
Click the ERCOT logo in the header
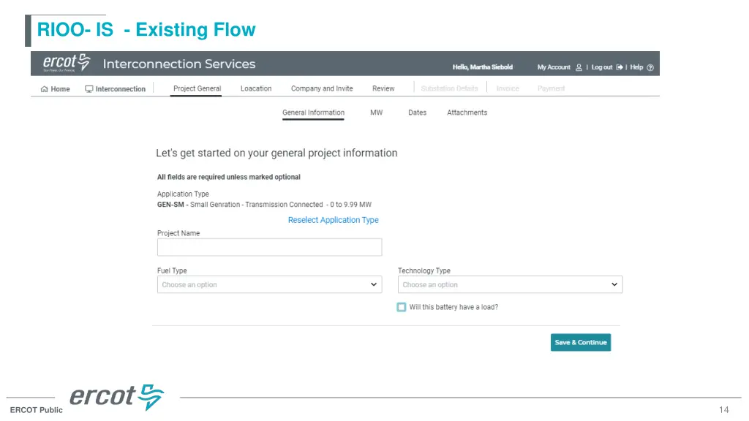[67, 63]
